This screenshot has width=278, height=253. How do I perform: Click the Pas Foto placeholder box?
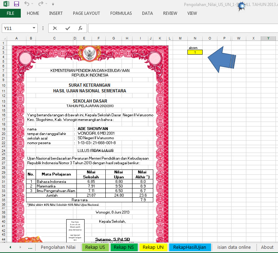(x=75, y=231)
